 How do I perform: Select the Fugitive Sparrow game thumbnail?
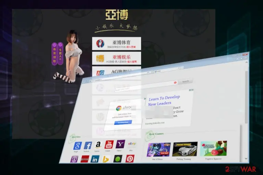pos(213,148)
